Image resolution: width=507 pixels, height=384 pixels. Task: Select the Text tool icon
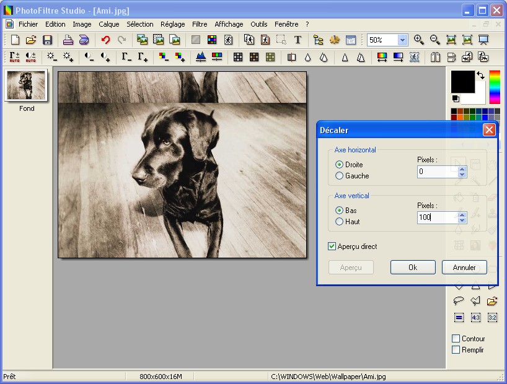[x=298, y=40]
